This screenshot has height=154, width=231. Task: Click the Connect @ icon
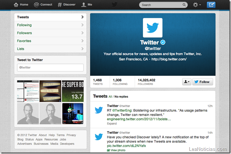coord(36,5)
